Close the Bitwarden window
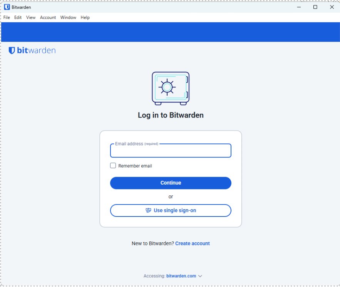The height and width of the screenshot is (287, 340). (332, 7)
